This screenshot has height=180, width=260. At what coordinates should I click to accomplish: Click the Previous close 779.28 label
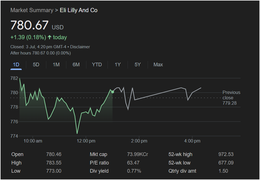[x=231, y=98]
